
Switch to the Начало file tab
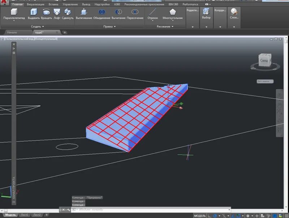12,33
